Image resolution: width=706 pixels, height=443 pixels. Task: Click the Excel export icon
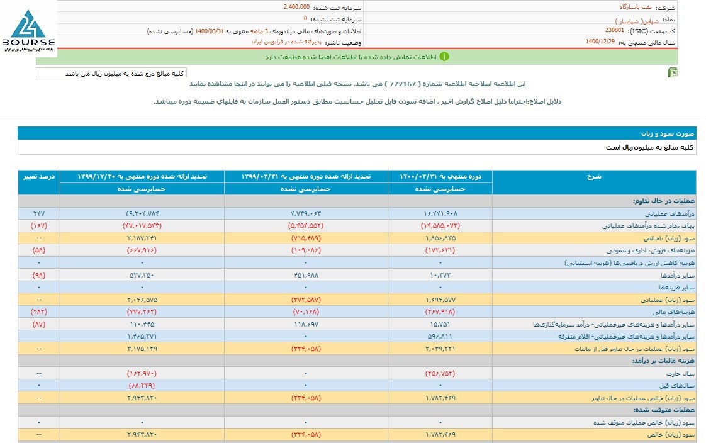click(673, 73)
